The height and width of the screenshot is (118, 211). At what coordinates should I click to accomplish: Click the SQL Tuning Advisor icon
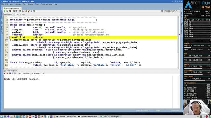point(16,11)
